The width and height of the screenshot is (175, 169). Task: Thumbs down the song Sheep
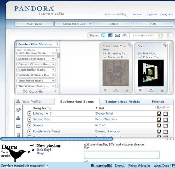[140, 90]
